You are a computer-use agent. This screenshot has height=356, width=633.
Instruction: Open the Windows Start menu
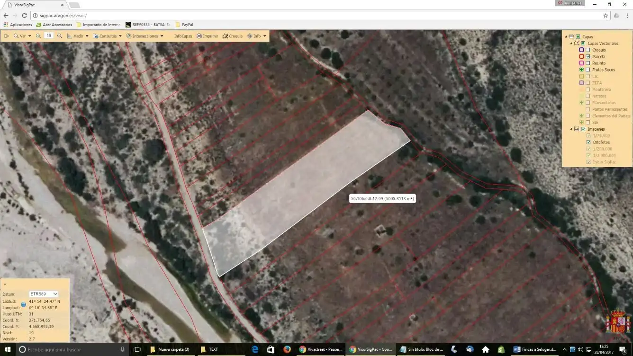[7, 349]
